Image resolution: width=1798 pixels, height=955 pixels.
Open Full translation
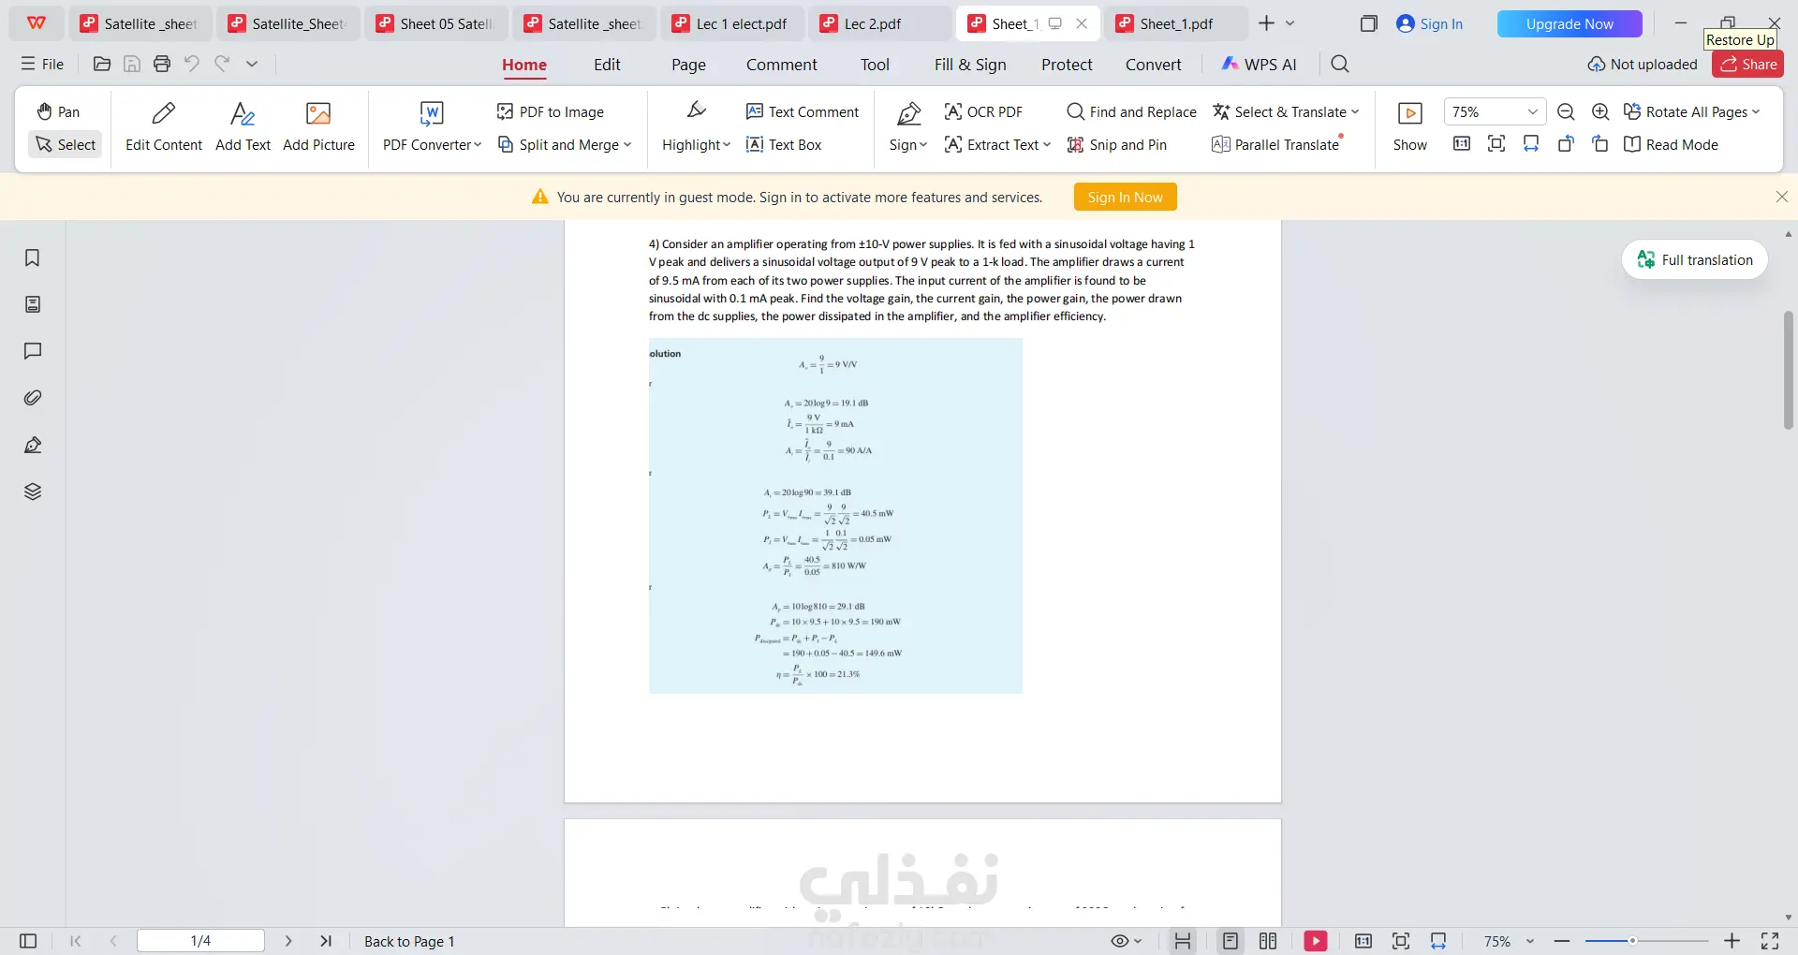[x=1695, y=259]
